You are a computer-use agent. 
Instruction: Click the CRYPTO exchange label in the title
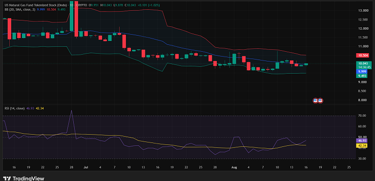[x=82, y=5]
